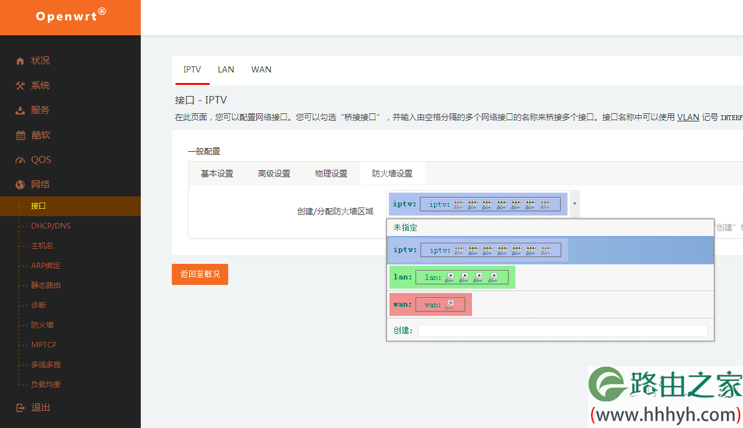The height and width of the screenshot is (428, 743).
Task: Go to DHCP/DNS settings
Action: [51, 226]
